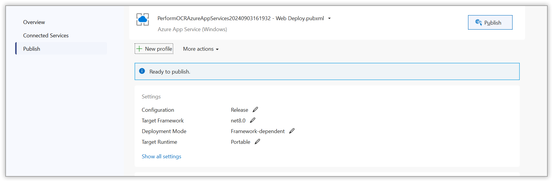
Task: Click the Framework-dependent deployment mode value
Action: pos(258,131)
